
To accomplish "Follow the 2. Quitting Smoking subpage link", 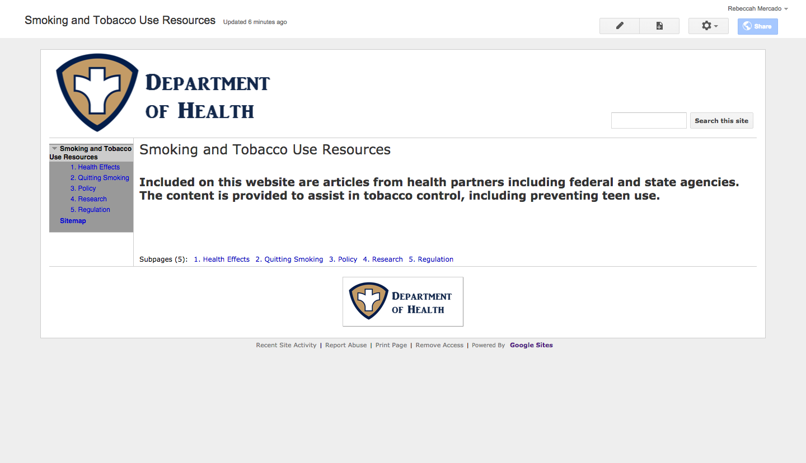I will click(x=289, y=259).
